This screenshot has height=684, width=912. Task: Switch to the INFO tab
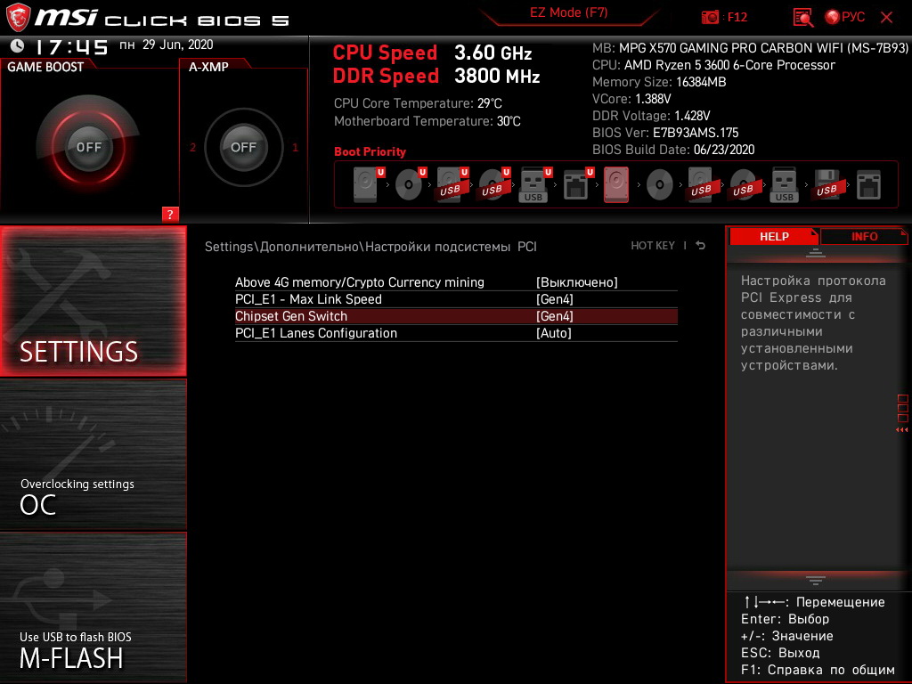tap(864, 236)
